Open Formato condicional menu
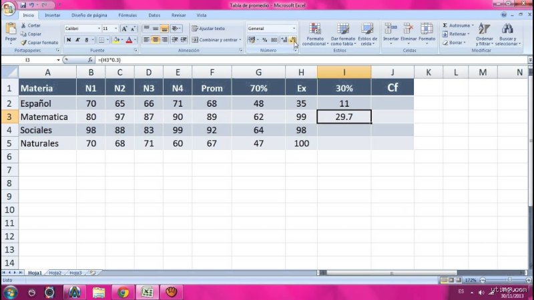This screenshot has width=534, height=300. 315,35
